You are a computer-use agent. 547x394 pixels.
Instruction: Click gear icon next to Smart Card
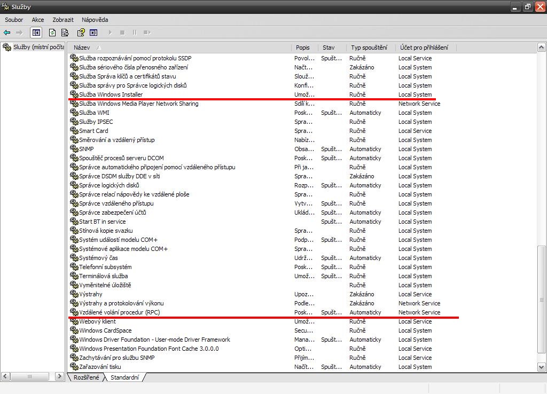(x=74, y=130)
